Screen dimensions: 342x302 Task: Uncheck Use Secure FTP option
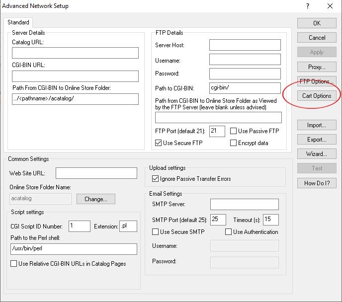159,143
